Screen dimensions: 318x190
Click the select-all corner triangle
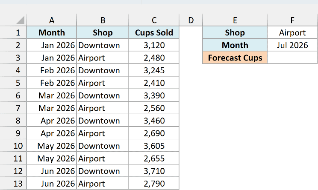(x=20, y=20)
